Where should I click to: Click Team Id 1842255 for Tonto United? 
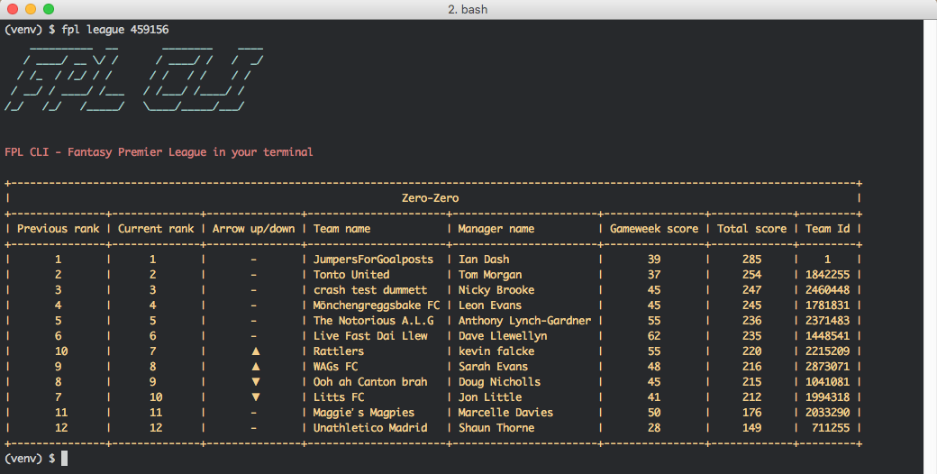tap(827, 275)
